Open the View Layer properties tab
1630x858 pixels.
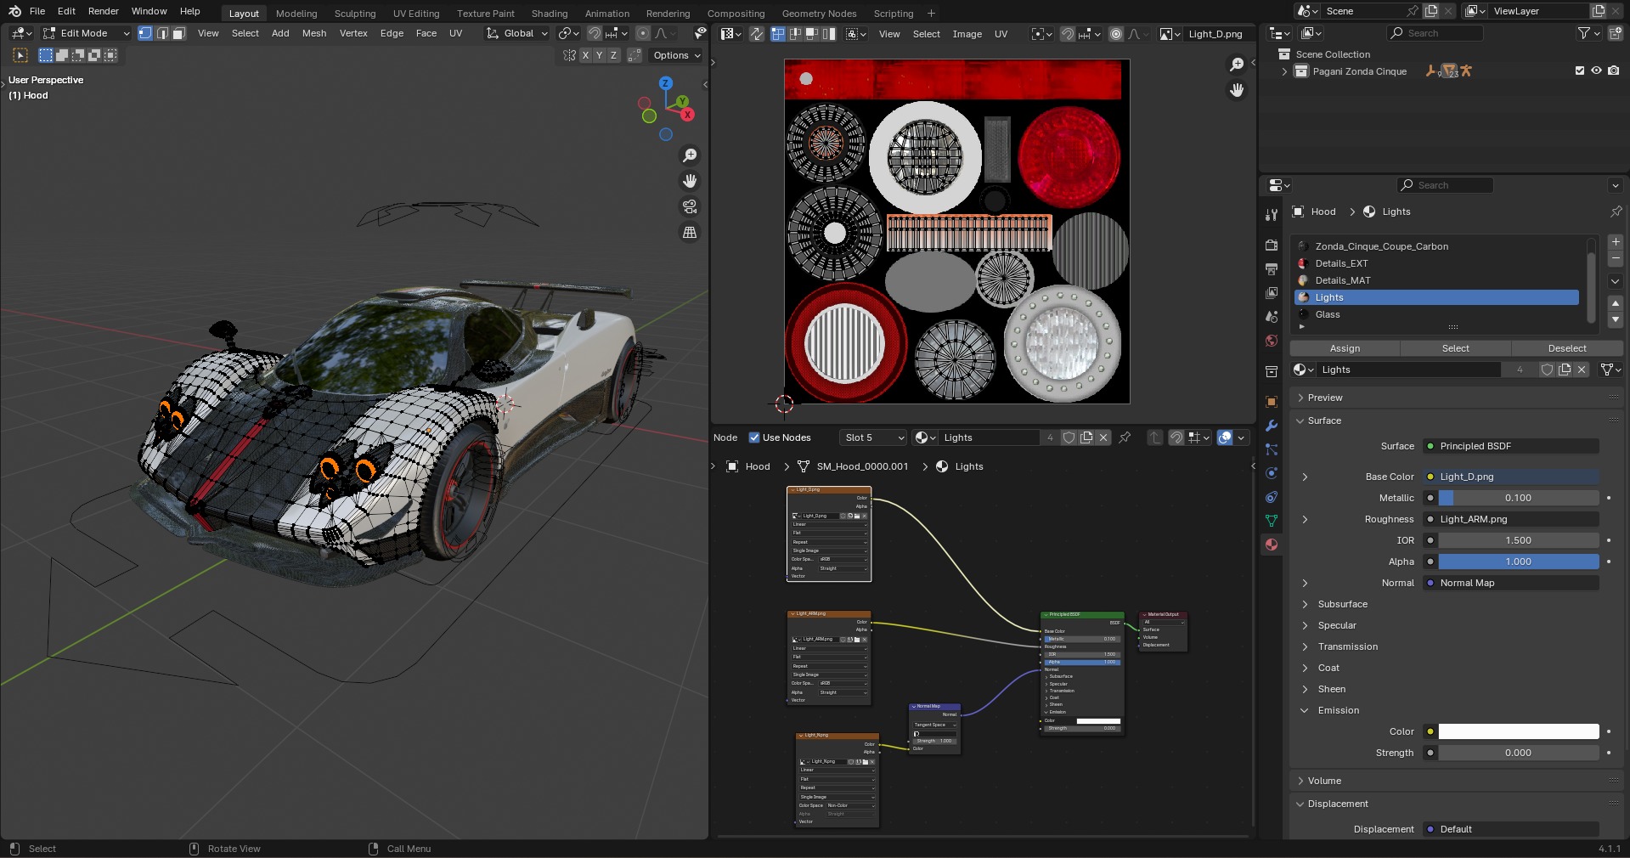1271,293
